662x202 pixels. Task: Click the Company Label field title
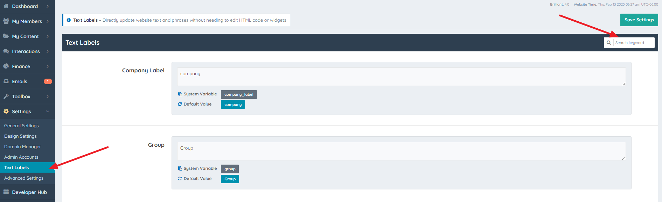click(143, 71)
